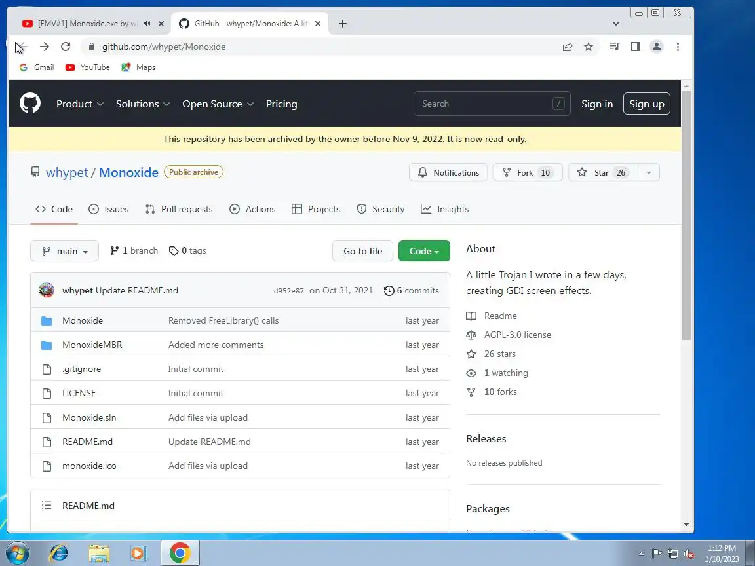Click the Monoxide folder icon
755x566 pixels.
47,320
